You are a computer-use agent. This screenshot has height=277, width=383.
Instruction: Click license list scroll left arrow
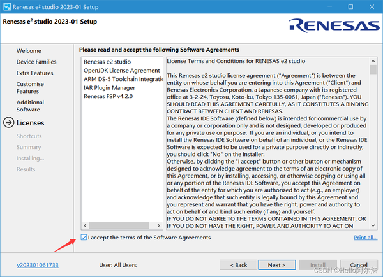click(x=85, y=225)
